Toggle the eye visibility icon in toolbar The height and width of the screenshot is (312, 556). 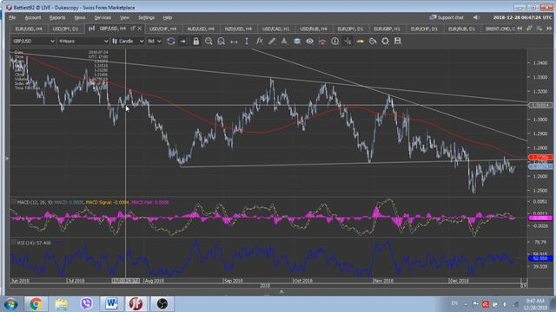tap(309, 41)
